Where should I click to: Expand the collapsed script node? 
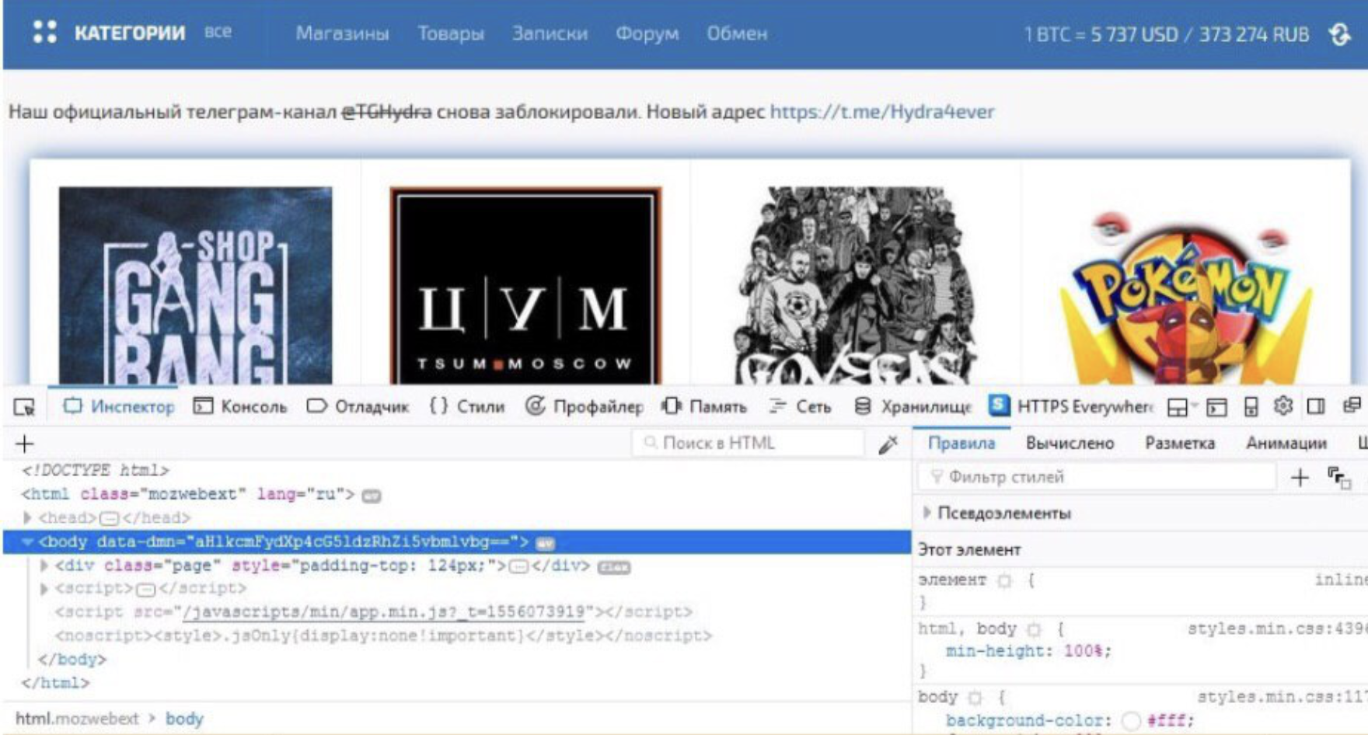44,589
